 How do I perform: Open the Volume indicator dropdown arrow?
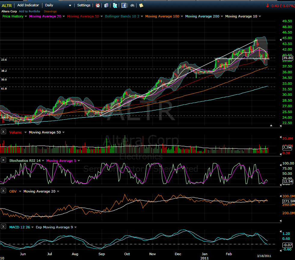tap(26, 132)
